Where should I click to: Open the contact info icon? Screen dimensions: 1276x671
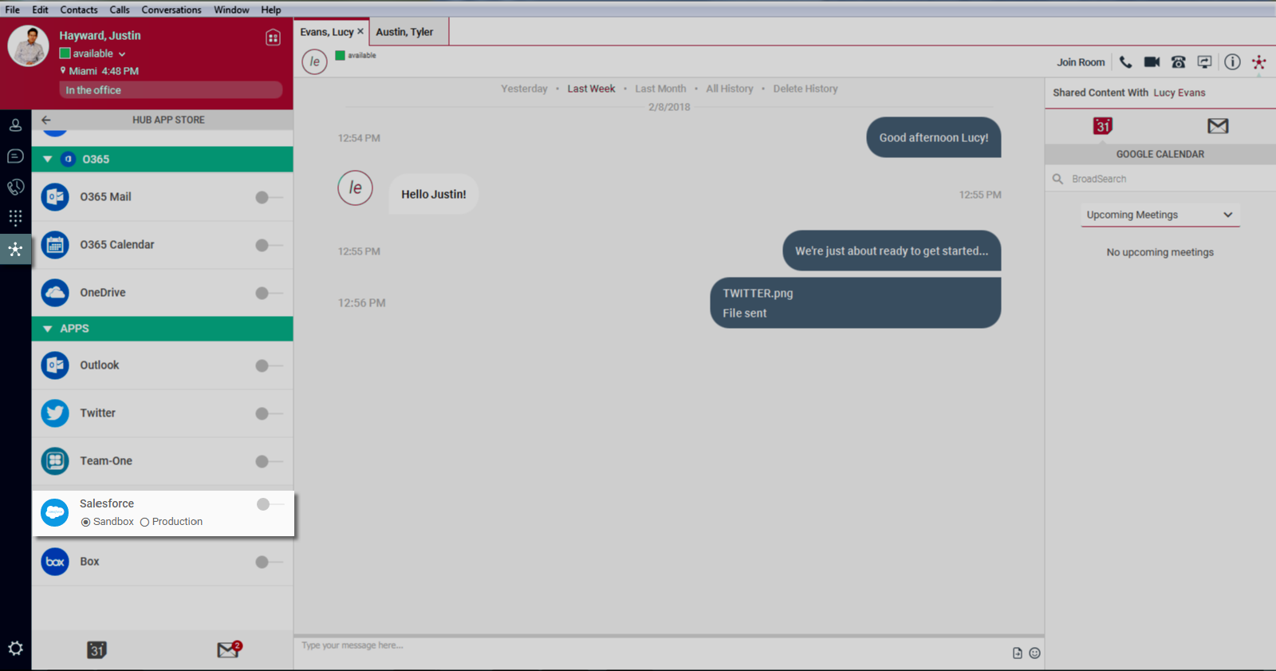(x=1232, y=61)
